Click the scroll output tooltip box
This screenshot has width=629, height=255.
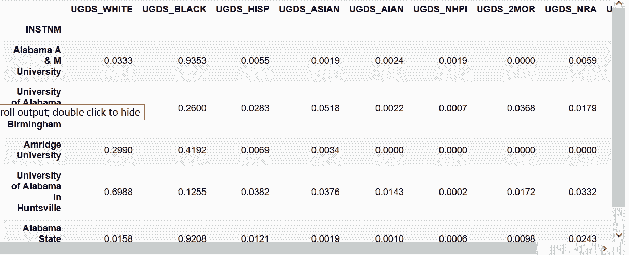point(72,112)
